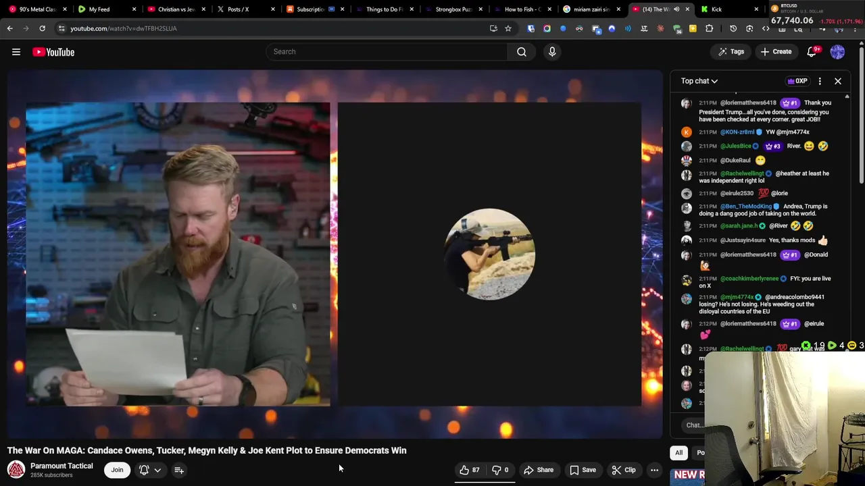Open the browser history clock icon
This screenshot has height=486, width=865.
click(733, 28)
